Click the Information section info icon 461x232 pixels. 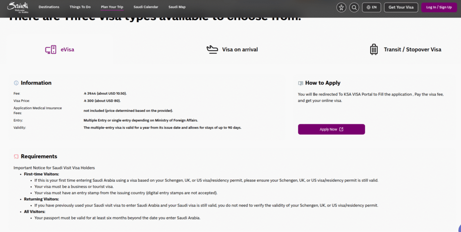coord(16,83)
